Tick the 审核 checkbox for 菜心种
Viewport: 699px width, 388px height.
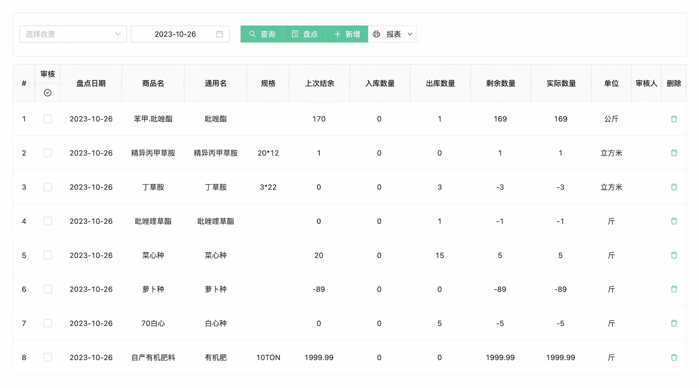[x=48, y=255]
